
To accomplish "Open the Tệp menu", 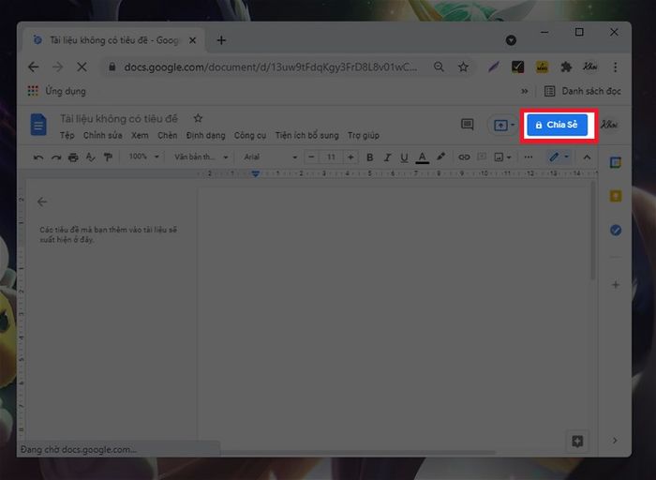I will 67,135.
